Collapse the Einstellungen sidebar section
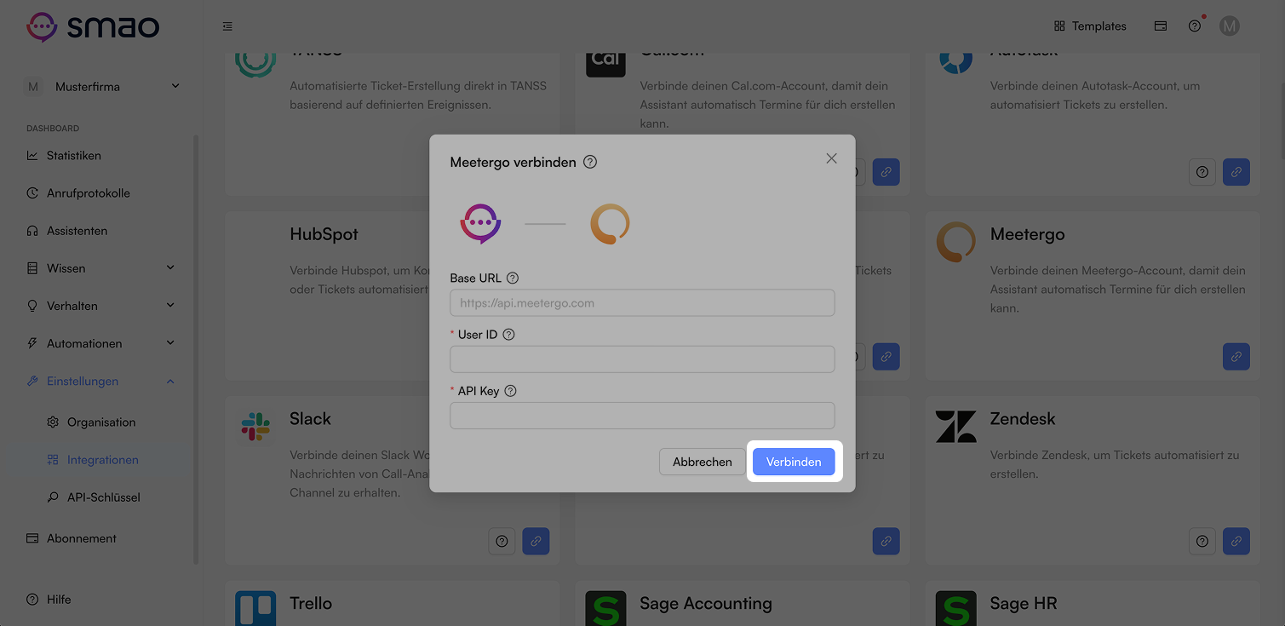Image resolution: width=1285 pixels, height=626 pixels. click(x=101, y=381)
